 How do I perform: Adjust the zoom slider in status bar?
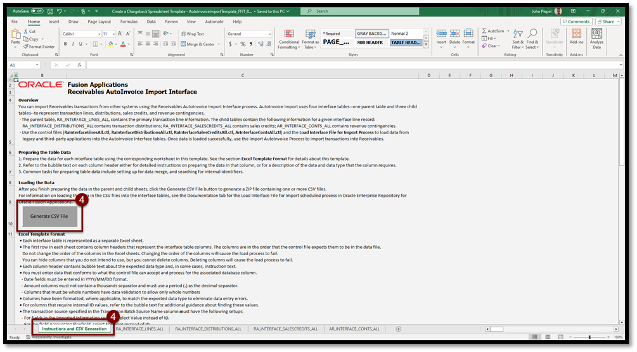(x=589, y=337)
